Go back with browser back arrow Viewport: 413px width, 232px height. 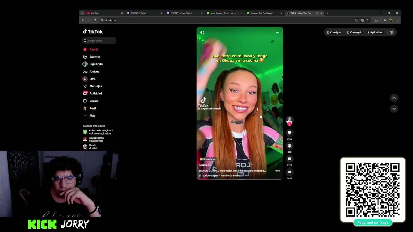tap(83, 20)
